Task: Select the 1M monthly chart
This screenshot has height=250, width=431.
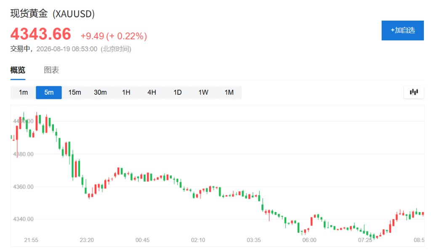Action: (x=229, y=92)
